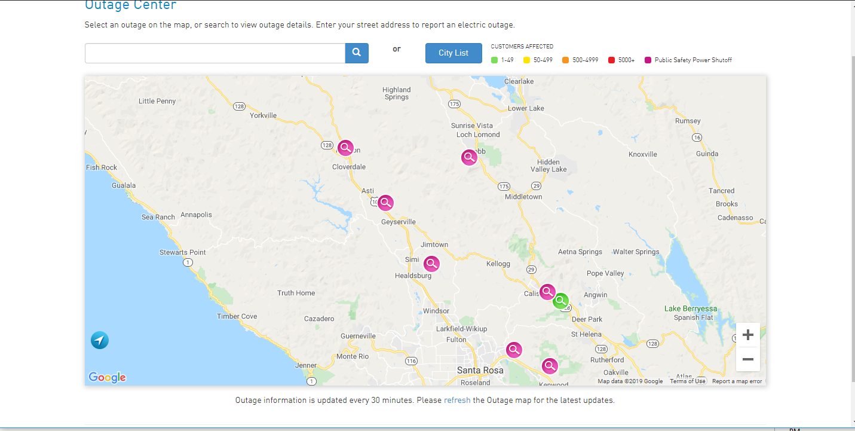Click the red 5000+ legend swatch
This screenshot has width=855, height=431.
click(611, 60)
